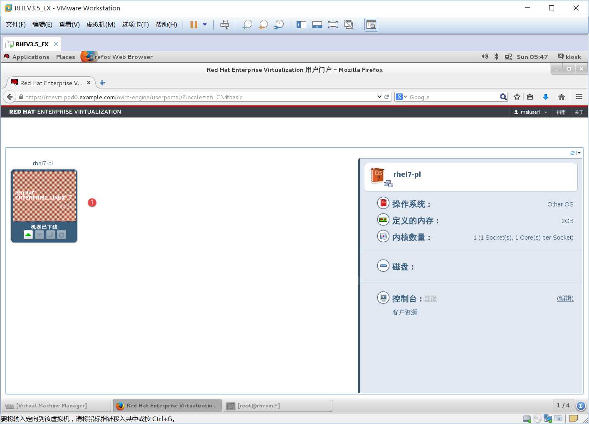
Task: Open the snapshot manager icon
Action: (279, 25)
